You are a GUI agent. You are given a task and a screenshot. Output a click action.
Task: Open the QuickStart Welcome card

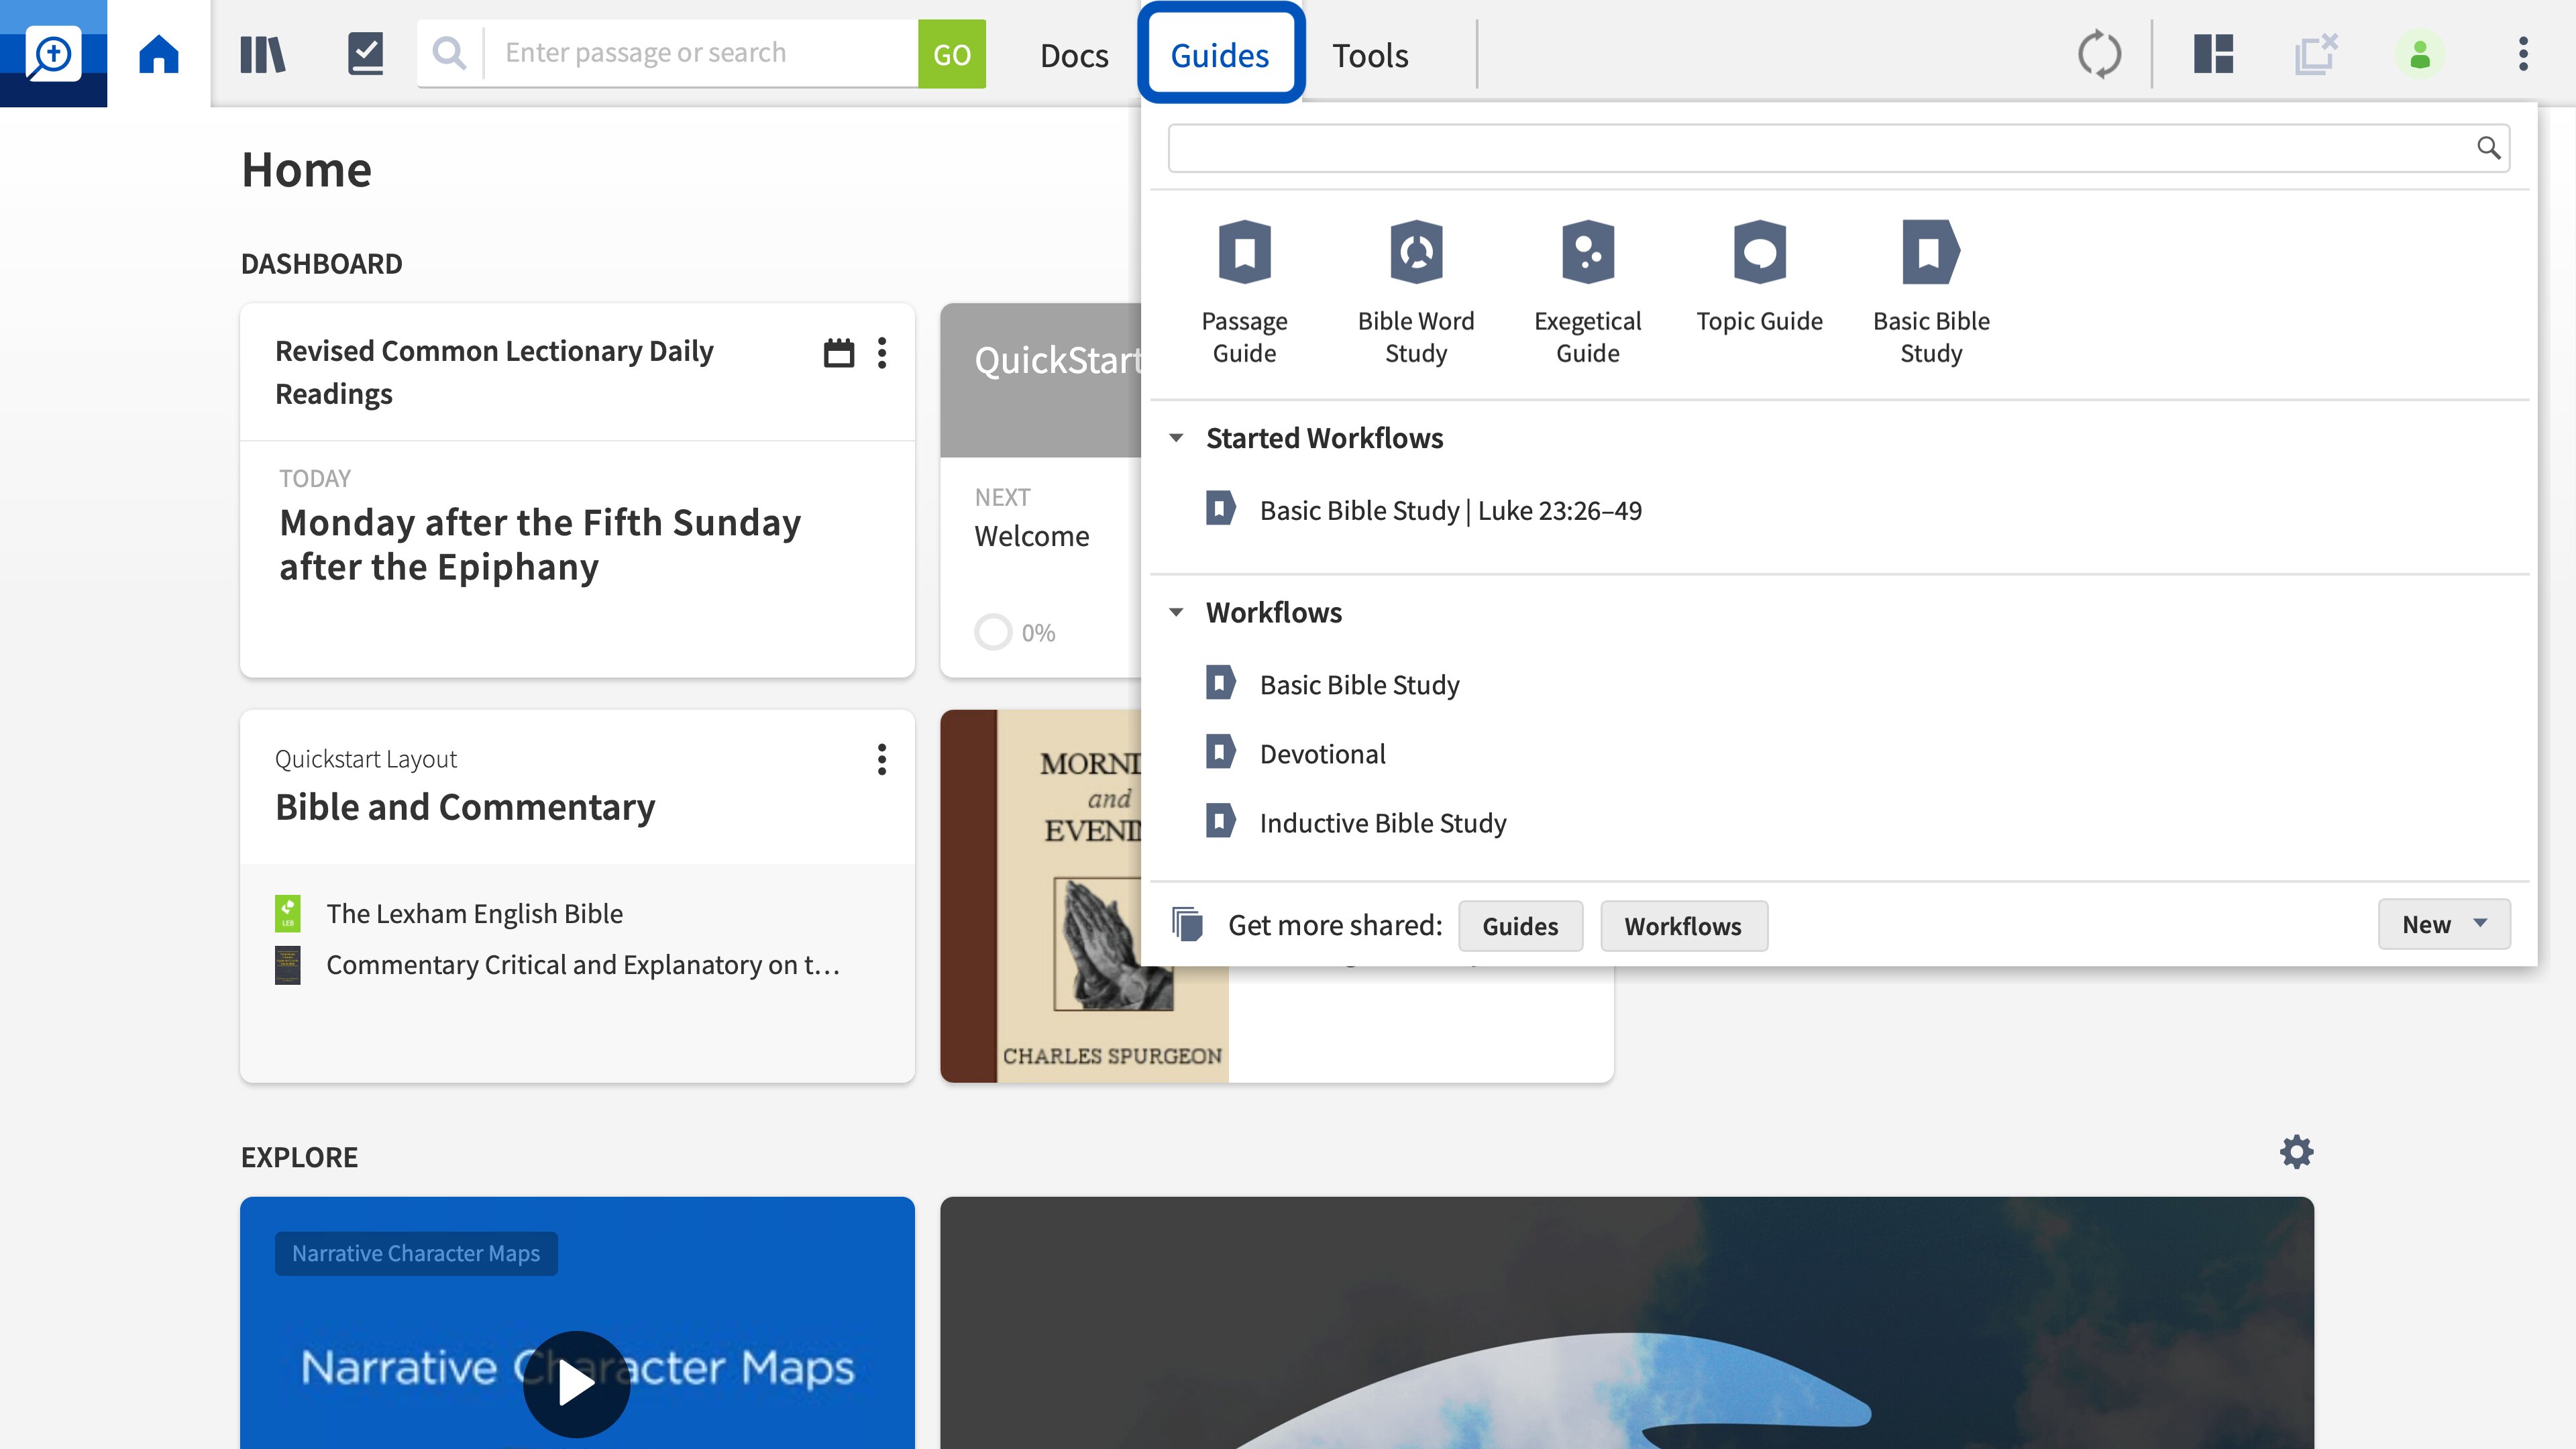1040,490
